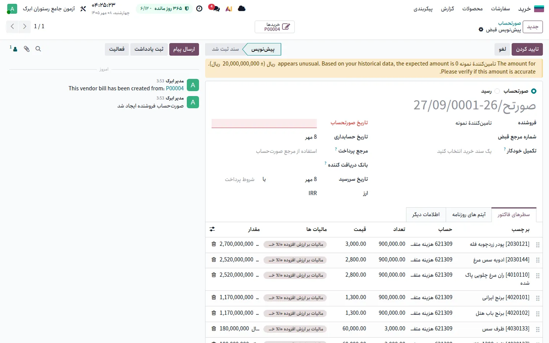Click the فعالیت activity button
549x343 pixels.
[x=117, y=49]
